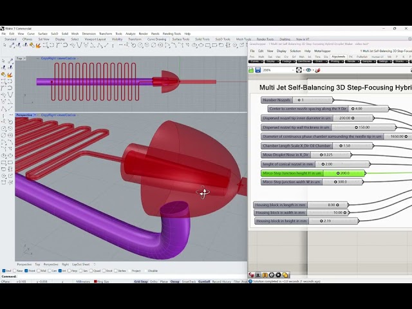Toggle the Int osnap checkbox
The image size is (412, 309).
(x=60, y=270)
